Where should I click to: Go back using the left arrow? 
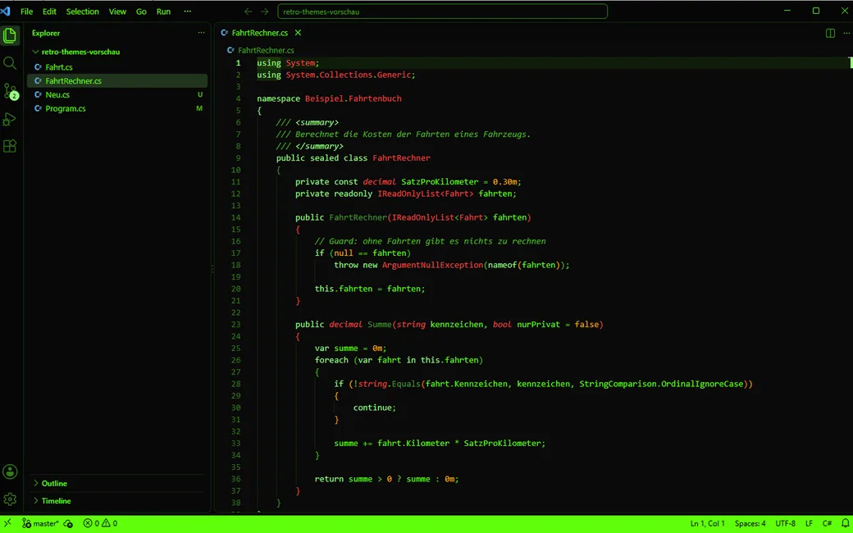click(x=248, y=11)
